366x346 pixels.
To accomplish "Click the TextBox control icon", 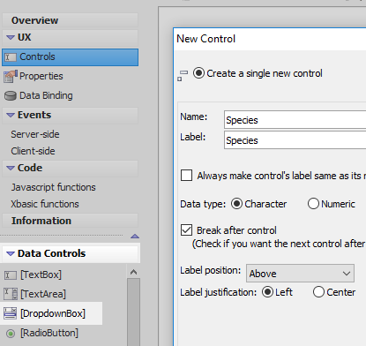I will 11,275.
